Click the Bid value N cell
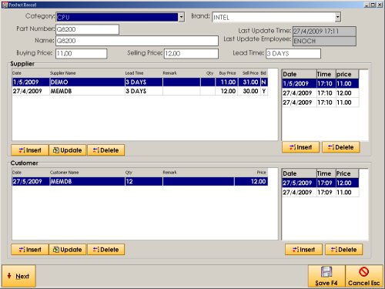Screen dimensions: 385x289 (264, 82)
